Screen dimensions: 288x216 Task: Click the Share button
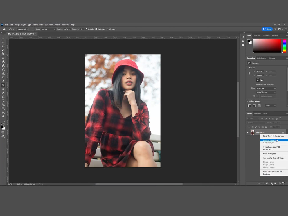click(x=267, y=29)
